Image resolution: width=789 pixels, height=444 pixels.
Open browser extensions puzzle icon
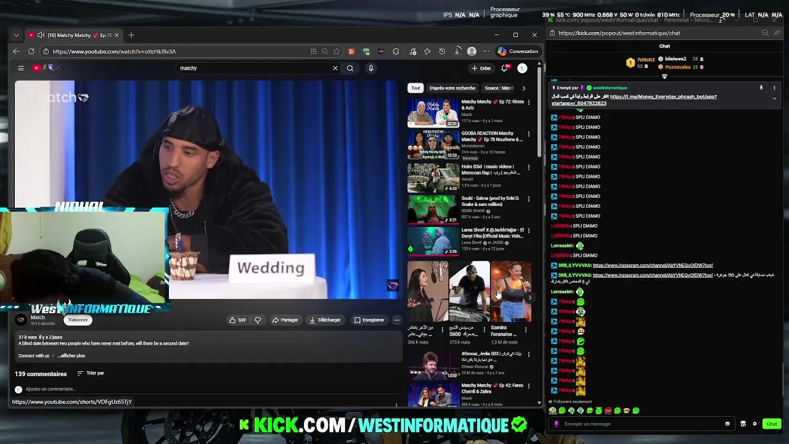tap(396, 51)
